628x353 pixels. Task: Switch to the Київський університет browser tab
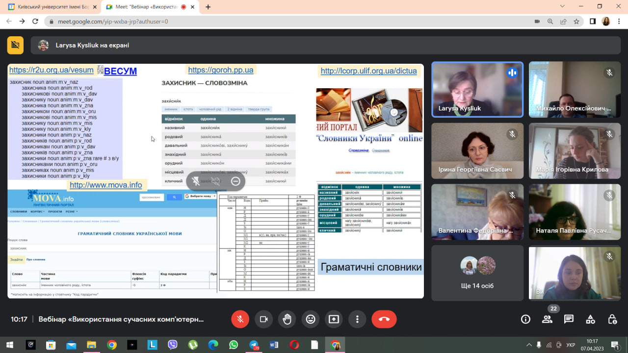[52, 7]
